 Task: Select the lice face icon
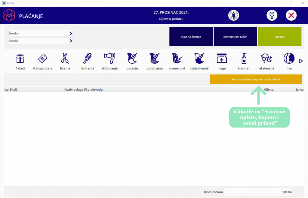[x=289, y=58]
